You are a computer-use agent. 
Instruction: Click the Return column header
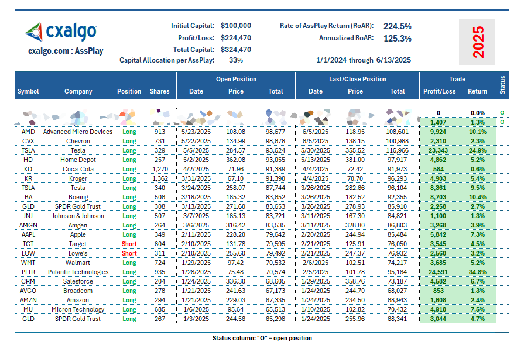coord(477,91)
